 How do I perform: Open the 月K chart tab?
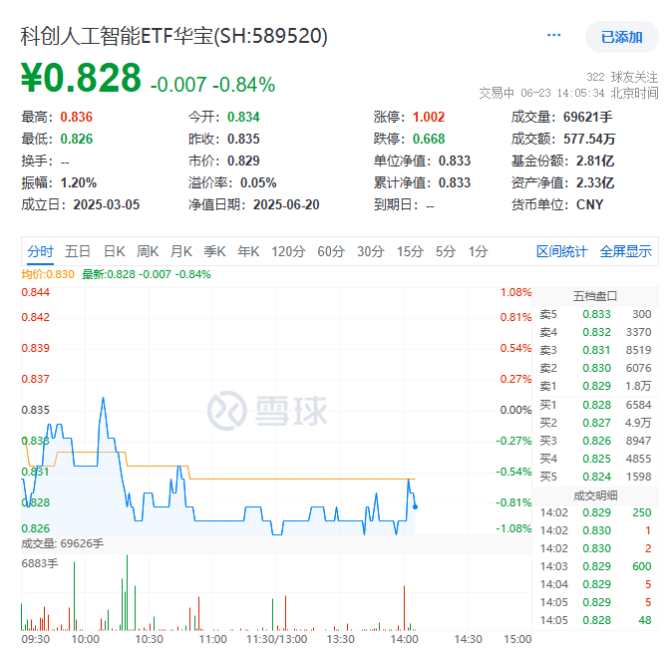(181, 251)
